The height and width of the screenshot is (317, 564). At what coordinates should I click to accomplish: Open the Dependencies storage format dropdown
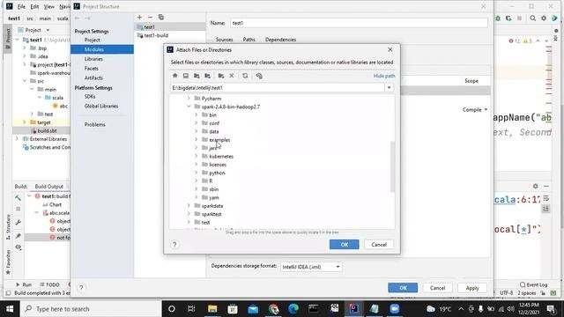[311, 267]
